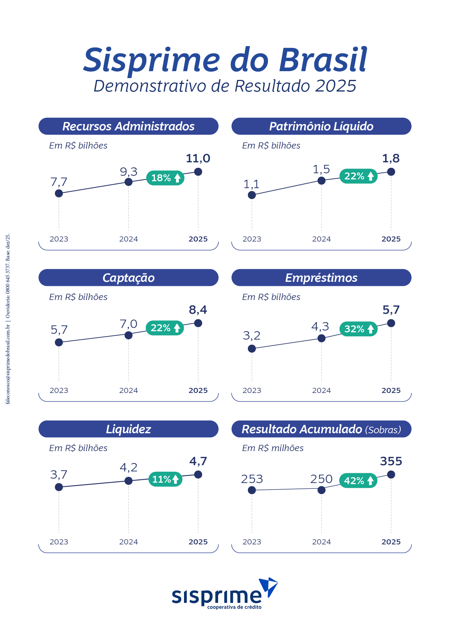Click the 355 data point in Resultado Acumulado
The height and width of the screenshot is (637, 450).
[391, 474]
